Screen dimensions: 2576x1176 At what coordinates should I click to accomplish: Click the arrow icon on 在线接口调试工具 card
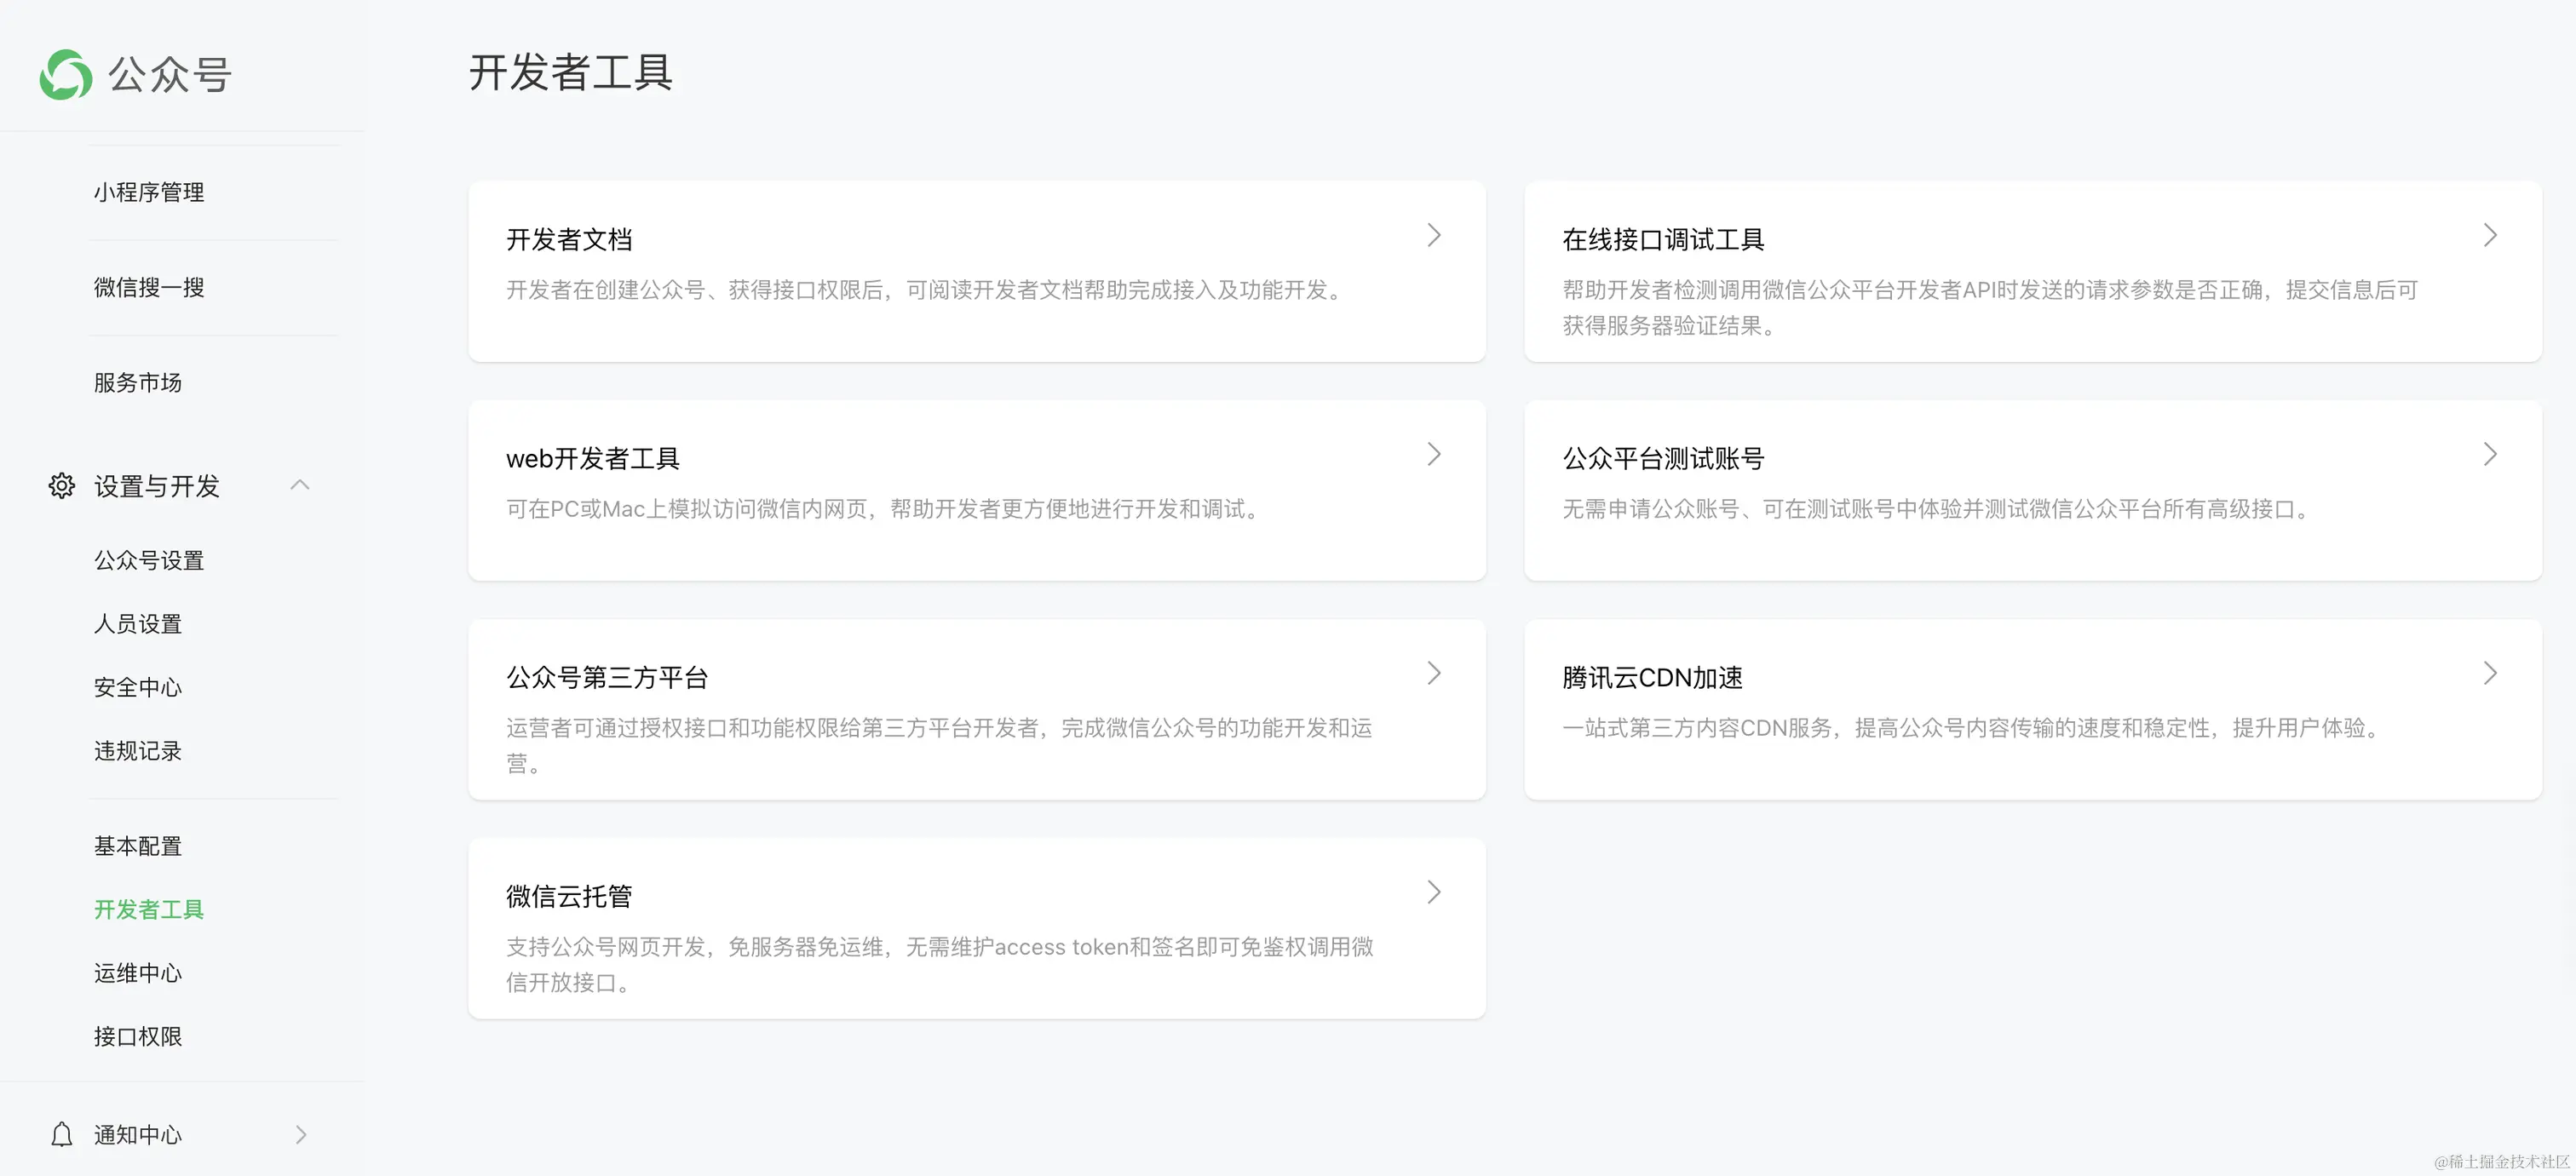click(2490, 235)
